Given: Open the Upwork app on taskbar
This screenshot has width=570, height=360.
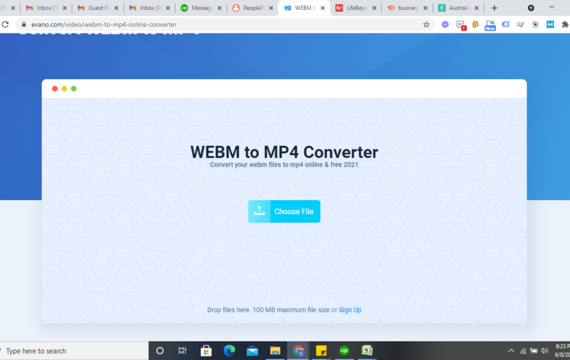Looking at the screenshot, I should (344, 351).
